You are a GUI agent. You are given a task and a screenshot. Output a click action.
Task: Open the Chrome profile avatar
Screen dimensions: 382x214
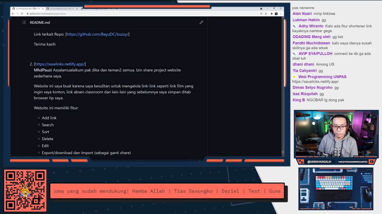pos(276,14)
